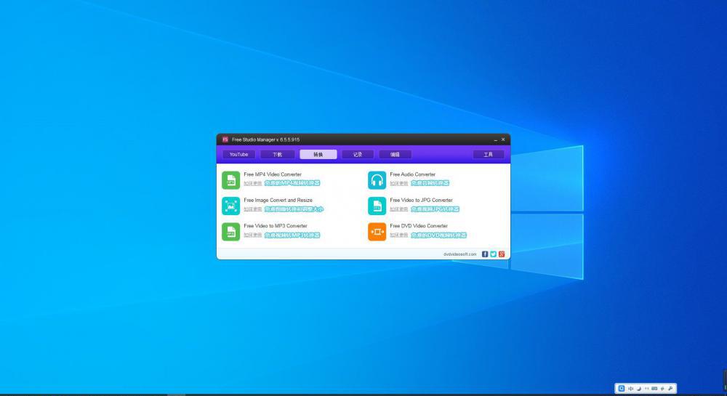
Task: Click the input method logo icon
Action: (622, 389)
